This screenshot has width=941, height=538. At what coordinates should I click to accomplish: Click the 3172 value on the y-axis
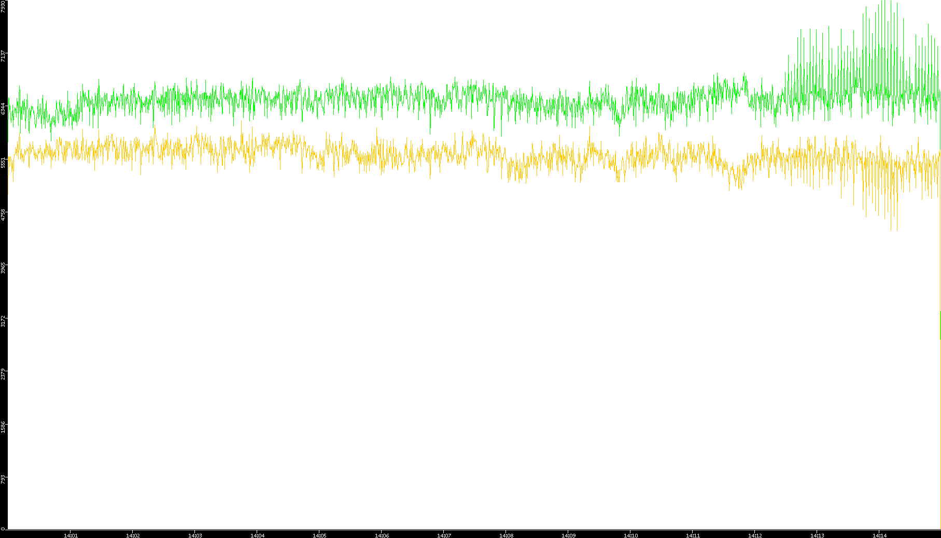click(x=3, y=321)
